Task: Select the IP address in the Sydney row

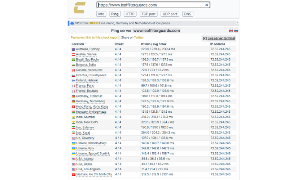Action: tap(220, 49)
